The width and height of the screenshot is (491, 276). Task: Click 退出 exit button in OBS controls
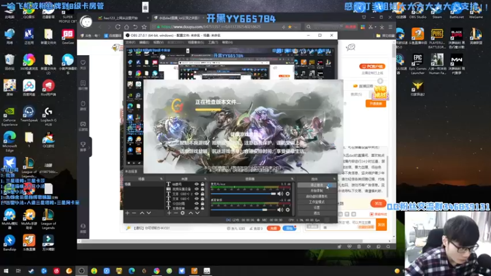point(317,213)
